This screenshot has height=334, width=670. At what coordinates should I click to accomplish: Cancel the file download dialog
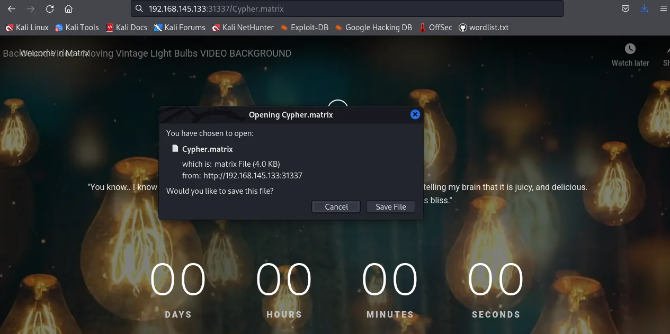point(336,207)
